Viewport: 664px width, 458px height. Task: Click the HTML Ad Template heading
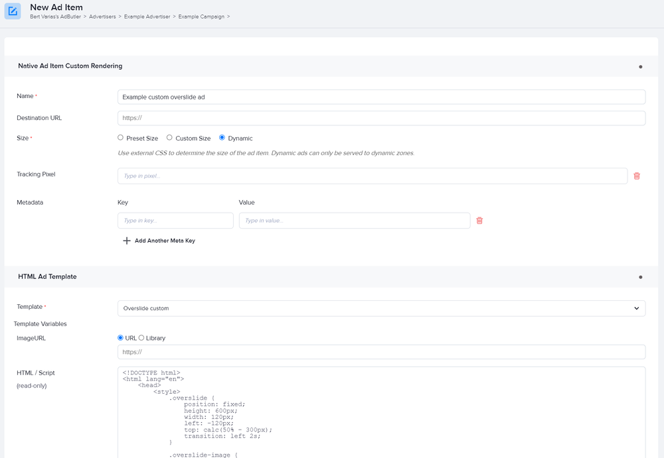47,276
